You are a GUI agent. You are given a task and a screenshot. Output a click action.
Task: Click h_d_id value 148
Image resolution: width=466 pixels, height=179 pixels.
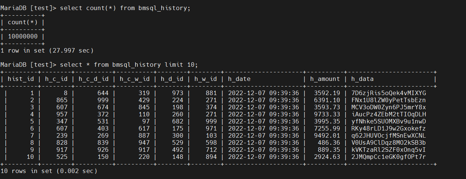(178, 157)
